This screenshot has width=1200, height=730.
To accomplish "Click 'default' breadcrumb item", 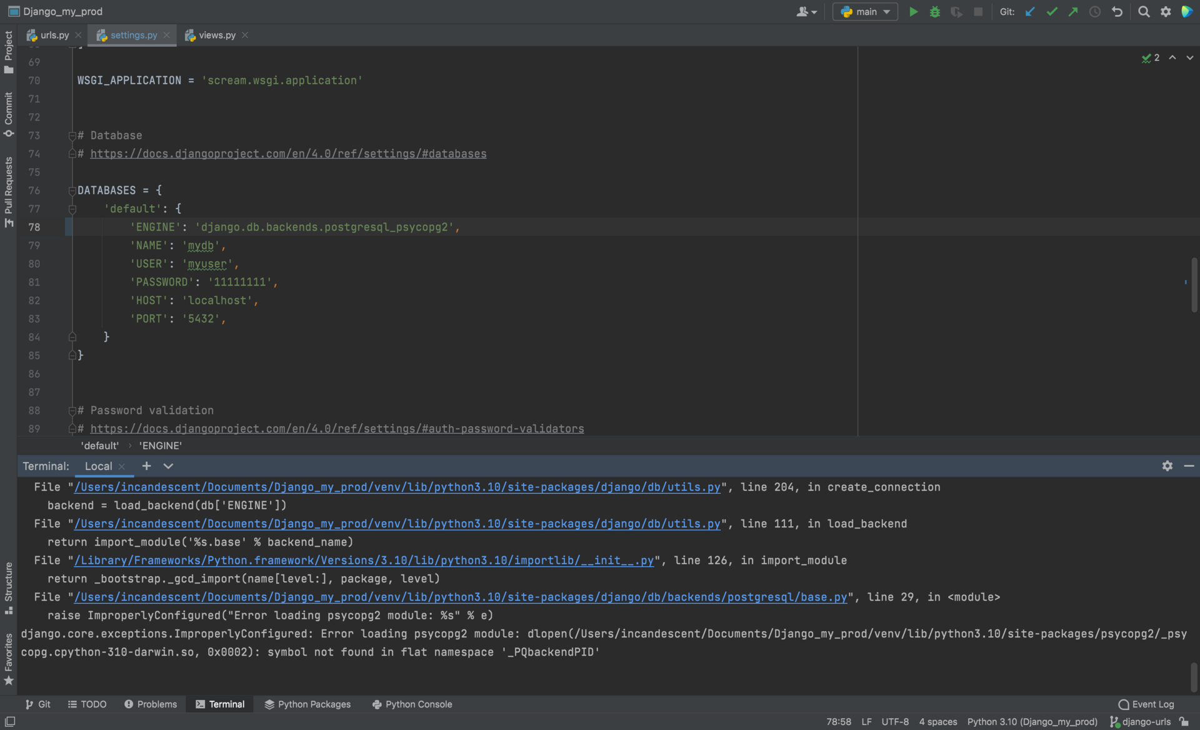I will 100,446.
